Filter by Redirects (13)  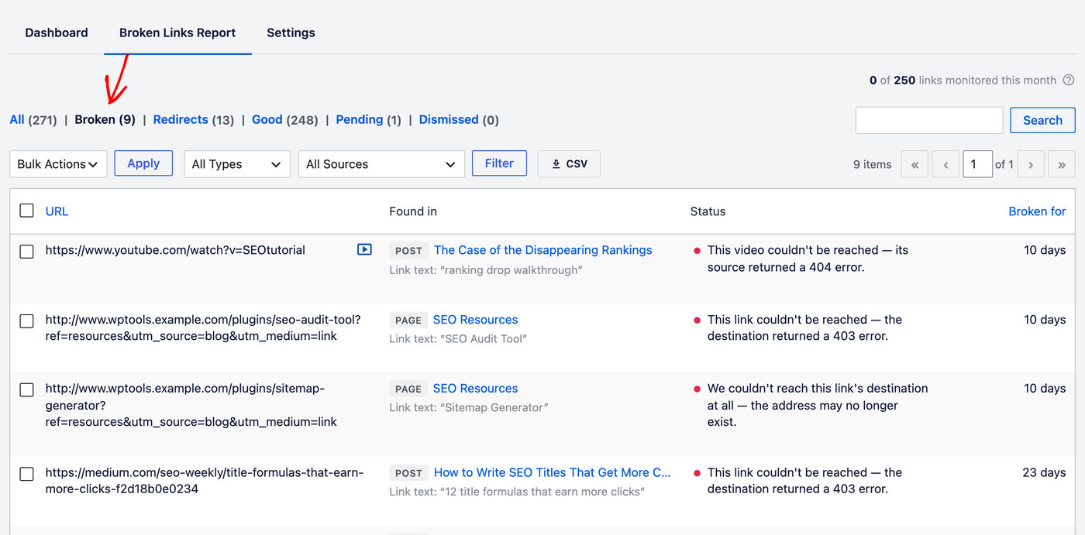[x=194, y=120]
